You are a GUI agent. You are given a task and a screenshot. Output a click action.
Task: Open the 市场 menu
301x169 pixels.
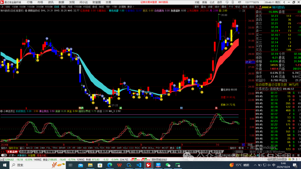pyautogui.click(x=40, y=2)
